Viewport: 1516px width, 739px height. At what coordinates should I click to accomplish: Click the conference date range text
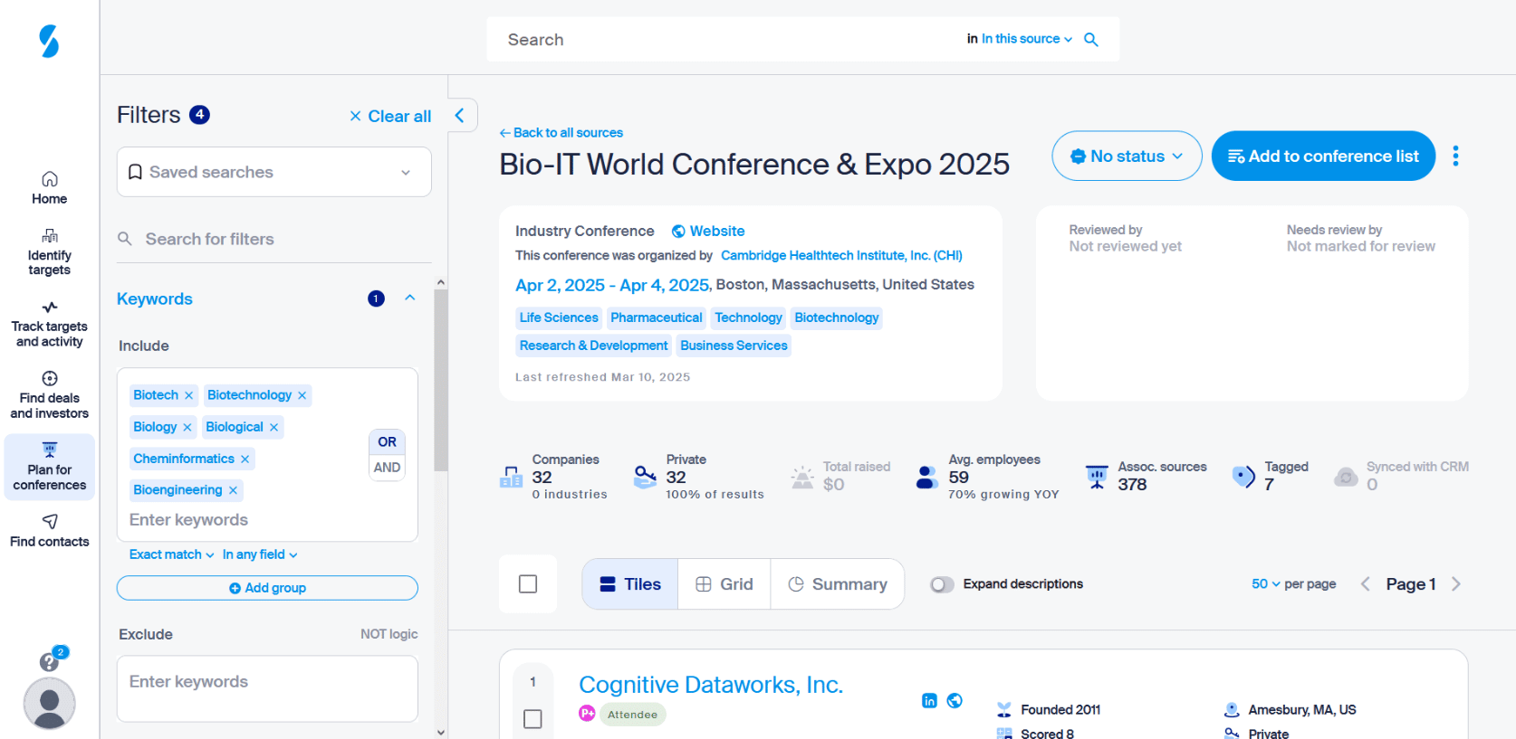click(612, 285)
